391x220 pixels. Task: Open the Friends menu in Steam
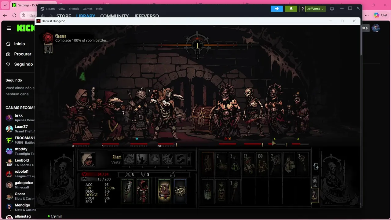(x=74, y=9)
